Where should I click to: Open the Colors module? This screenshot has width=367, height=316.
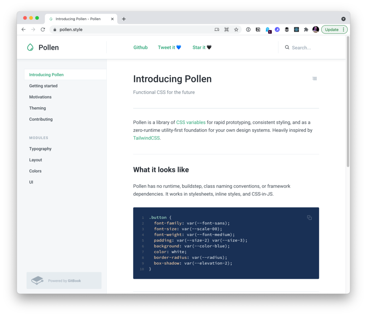pyautogui.click(x=35, y=171)
